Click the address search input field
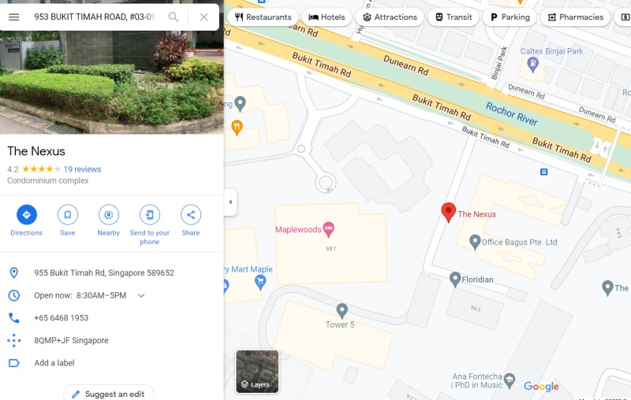The height and width of the screenshot is (400, 631). tap(95, 17)
